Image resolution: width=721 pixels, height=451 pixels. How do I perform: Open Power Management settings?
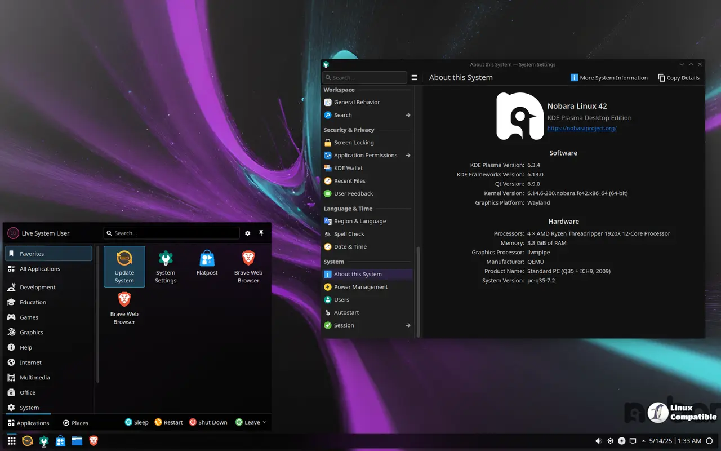tap(360, 287)
